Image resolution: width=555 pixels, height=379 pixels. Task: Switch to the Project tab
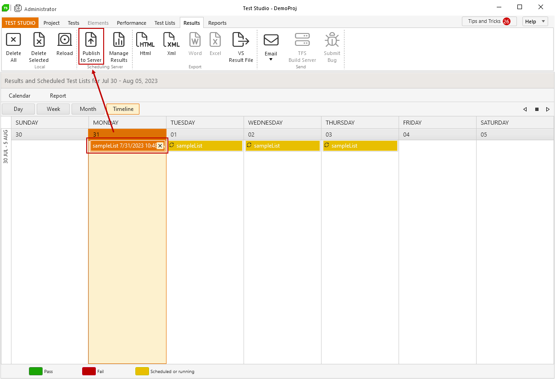(52, 23)
